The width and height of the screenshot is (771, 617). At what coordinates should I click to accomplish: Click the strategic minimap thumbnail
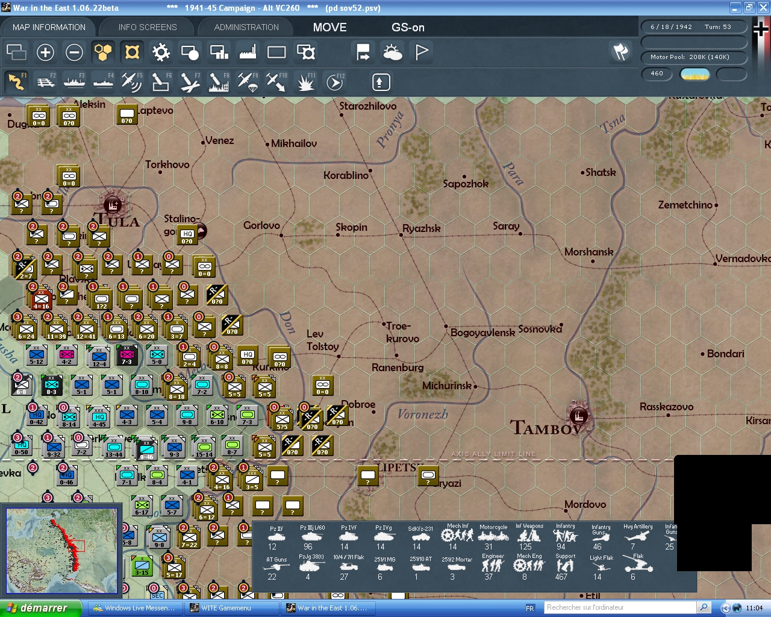pos(62,550)
